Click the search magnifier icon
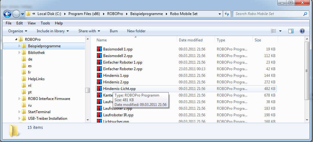The image size is (313, 142). (305, 14)
